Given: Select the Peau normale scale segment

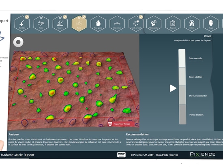Looking at the screenshot, I should click(182, 58).
